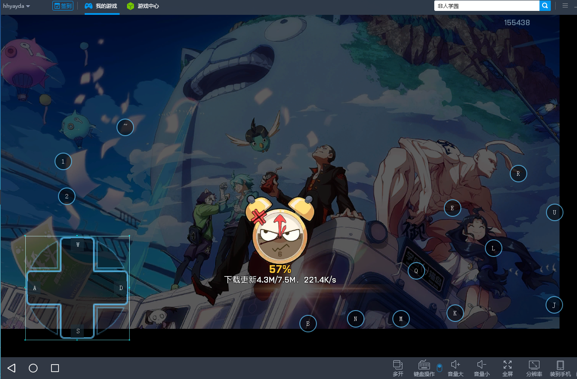Click the blue search magnifier button
This screenshot has width=577, height=379.
click(545, 6)
